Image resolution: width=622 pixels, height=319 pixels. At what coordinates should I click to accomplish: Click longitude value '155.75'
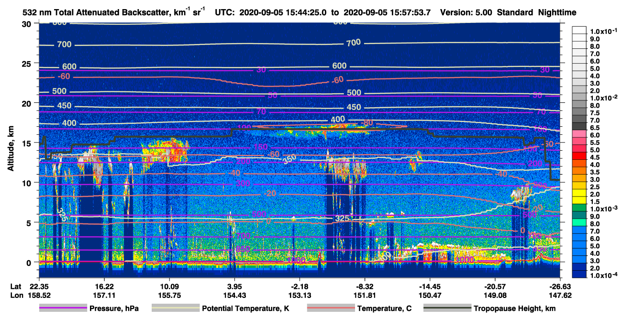point(169,295)
